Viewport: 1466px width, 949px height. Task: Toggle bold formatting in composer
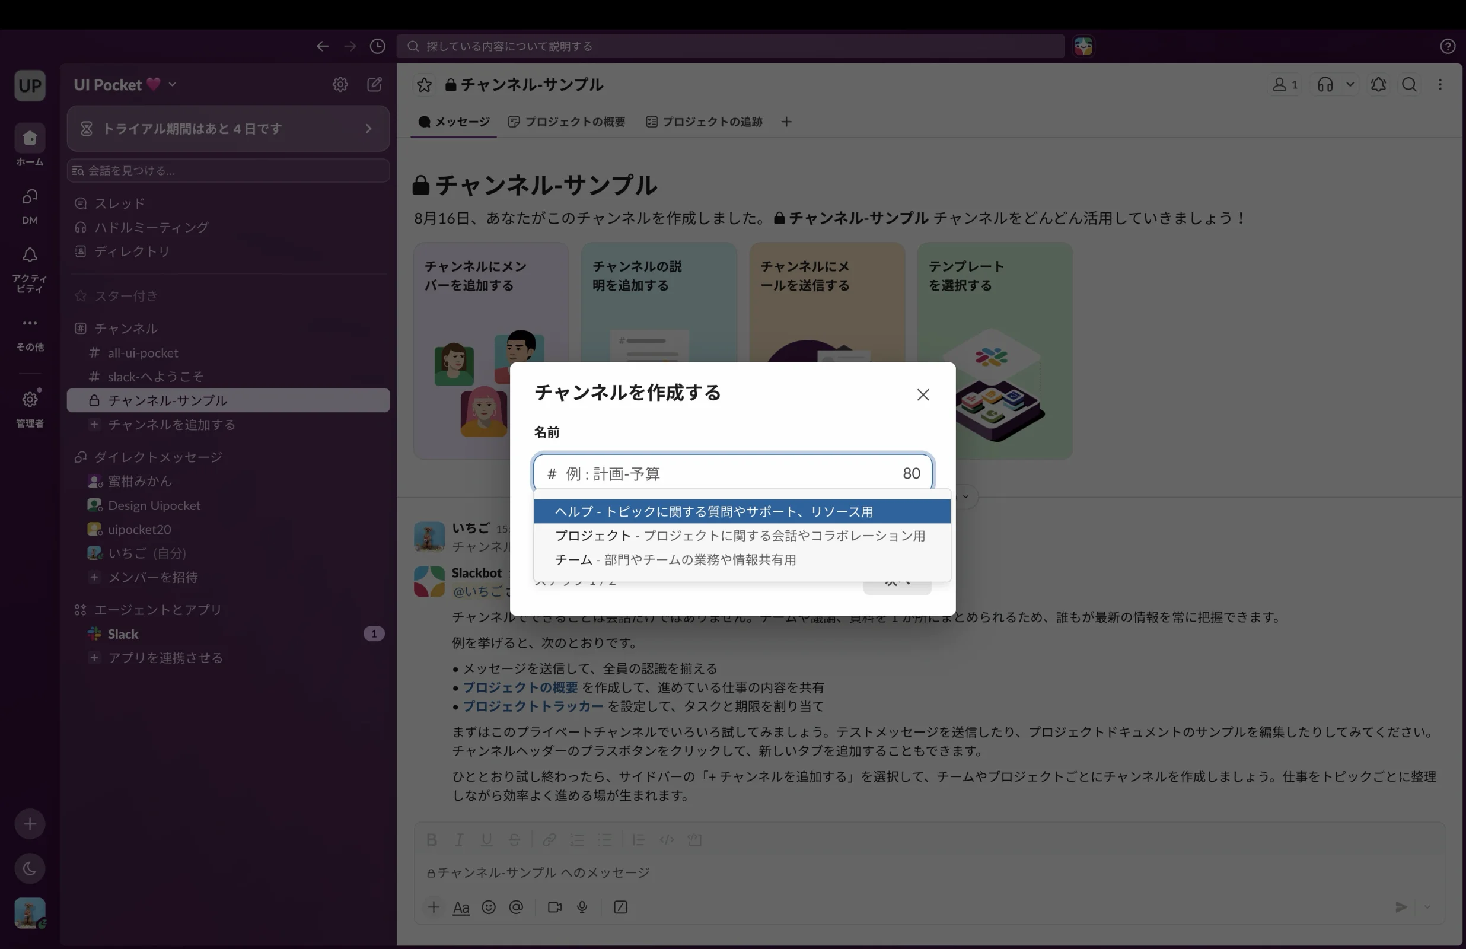click(432, 839)
